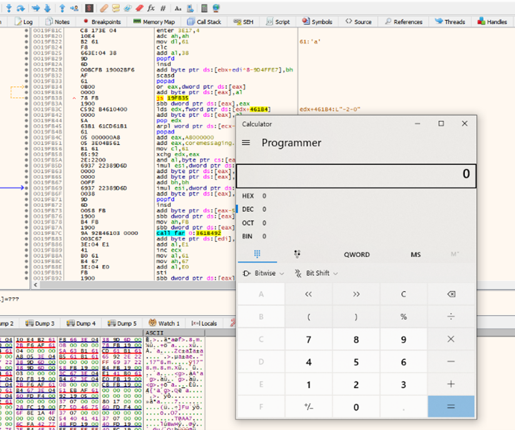Screen dimensions: 515x430
Task: Switch to the Source tab
Action: [358, 22]
